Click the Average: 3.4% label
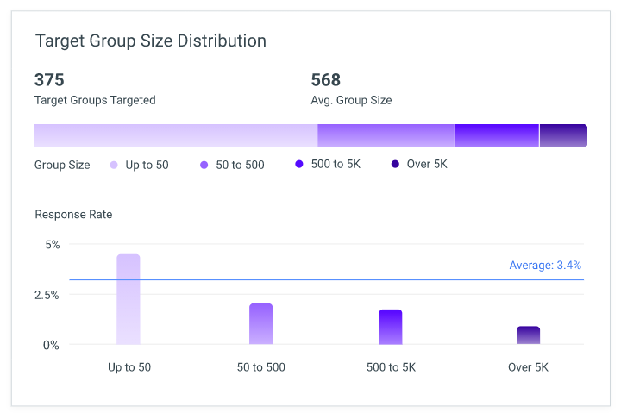 click(545, 265)
